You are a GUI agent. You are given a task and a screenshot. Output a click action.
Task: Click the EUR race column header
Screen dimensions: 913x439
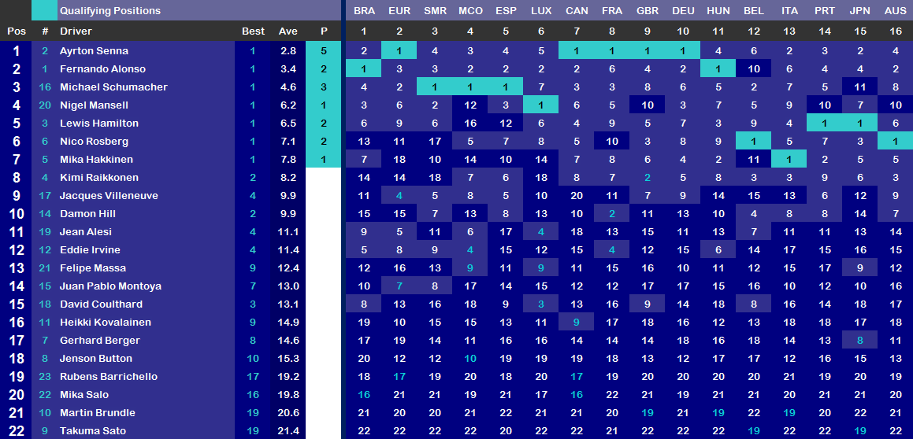point(399,11)
